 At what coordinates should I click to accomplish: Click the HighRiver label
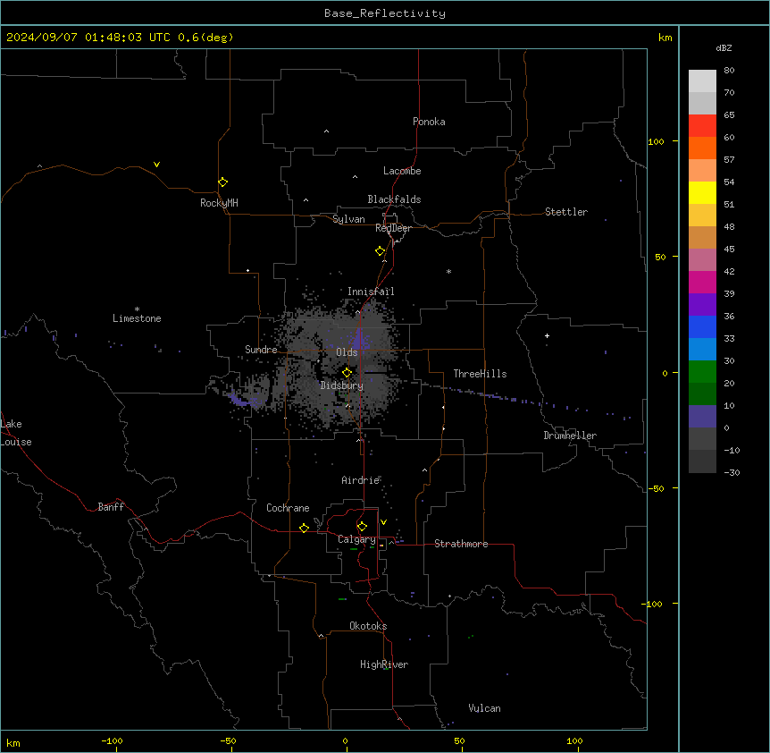[384, 664]
